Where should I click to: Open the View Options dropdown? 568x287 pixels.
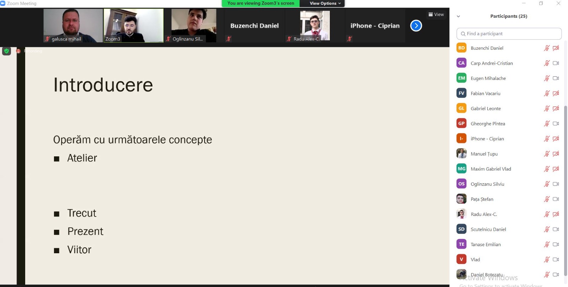325,3
